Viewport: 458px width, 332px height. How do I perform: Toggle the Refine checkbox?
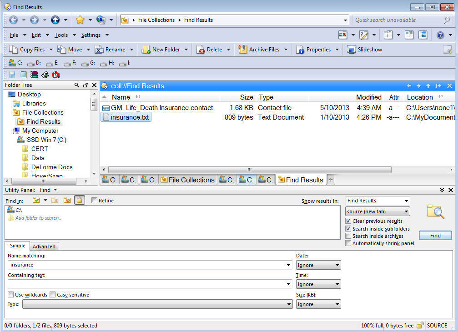click(x=94, y=200)
